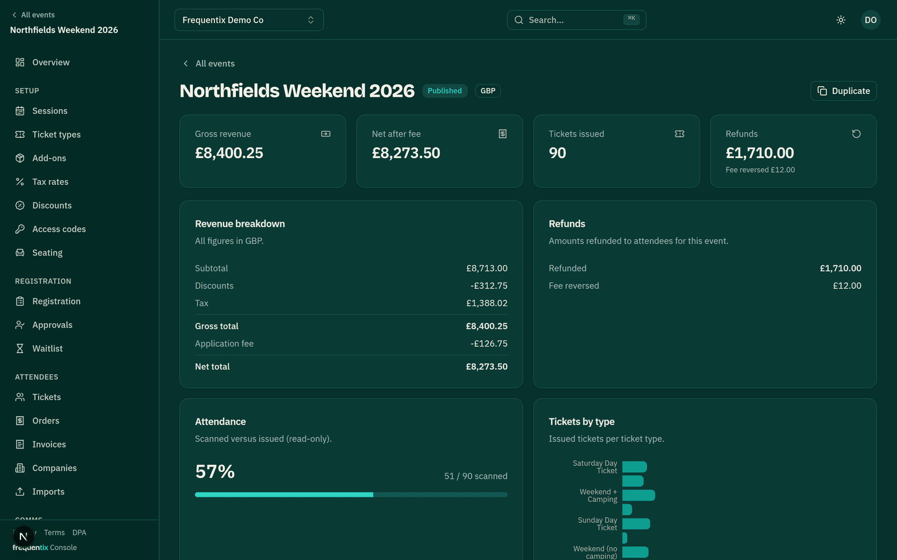Click the Net total value £8,273.50
Screen dimensions: 897x560
pos(486,366)
